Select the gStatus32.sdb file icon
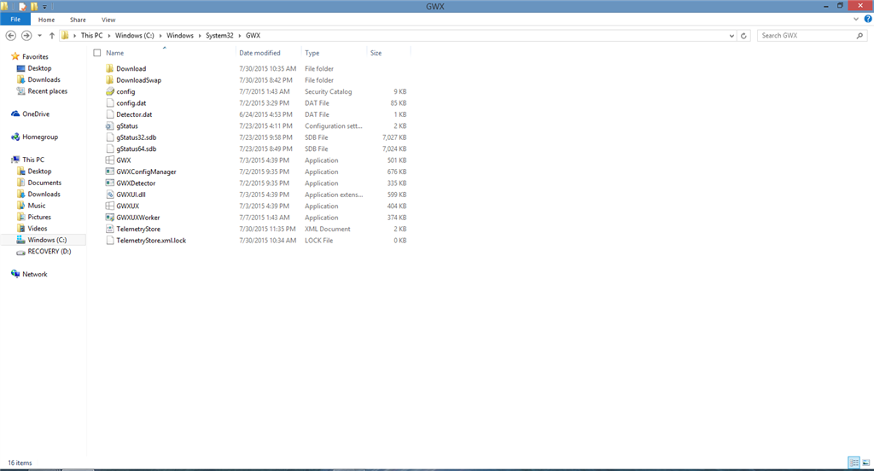 click(110, 137)
